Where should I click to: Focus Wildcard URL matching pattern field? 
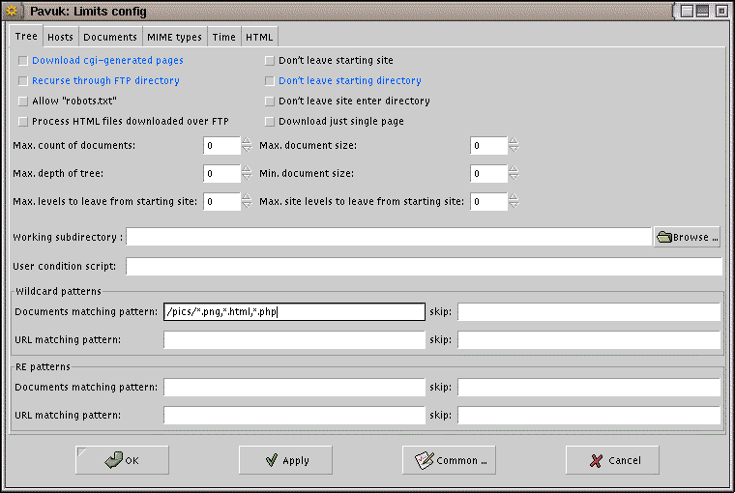point(294,339)
